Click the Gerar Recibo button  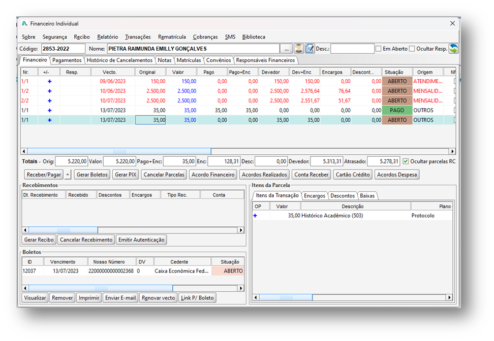click(39, 240)
